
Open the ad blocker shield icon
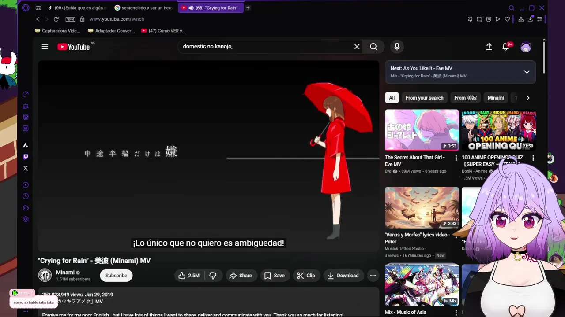click(x=489, y=19)
